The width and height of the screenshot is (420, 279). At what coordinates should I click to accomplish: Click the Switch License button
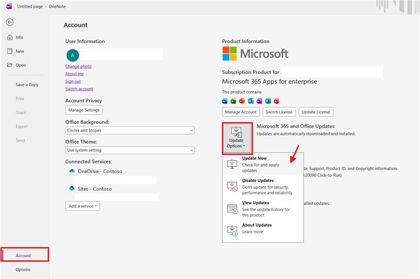(279, 112)
